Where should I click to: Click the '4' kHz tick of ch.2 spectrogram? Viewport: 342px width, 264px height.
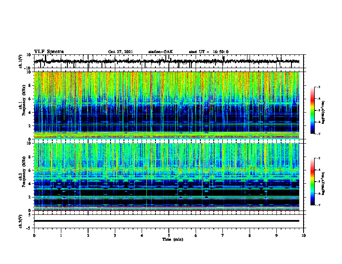click(x=30, y=184)
